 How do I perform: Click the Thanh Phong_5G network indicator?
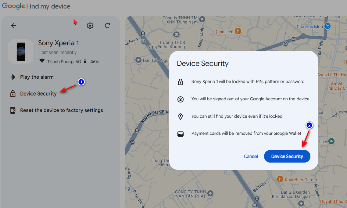click(64, 61)
